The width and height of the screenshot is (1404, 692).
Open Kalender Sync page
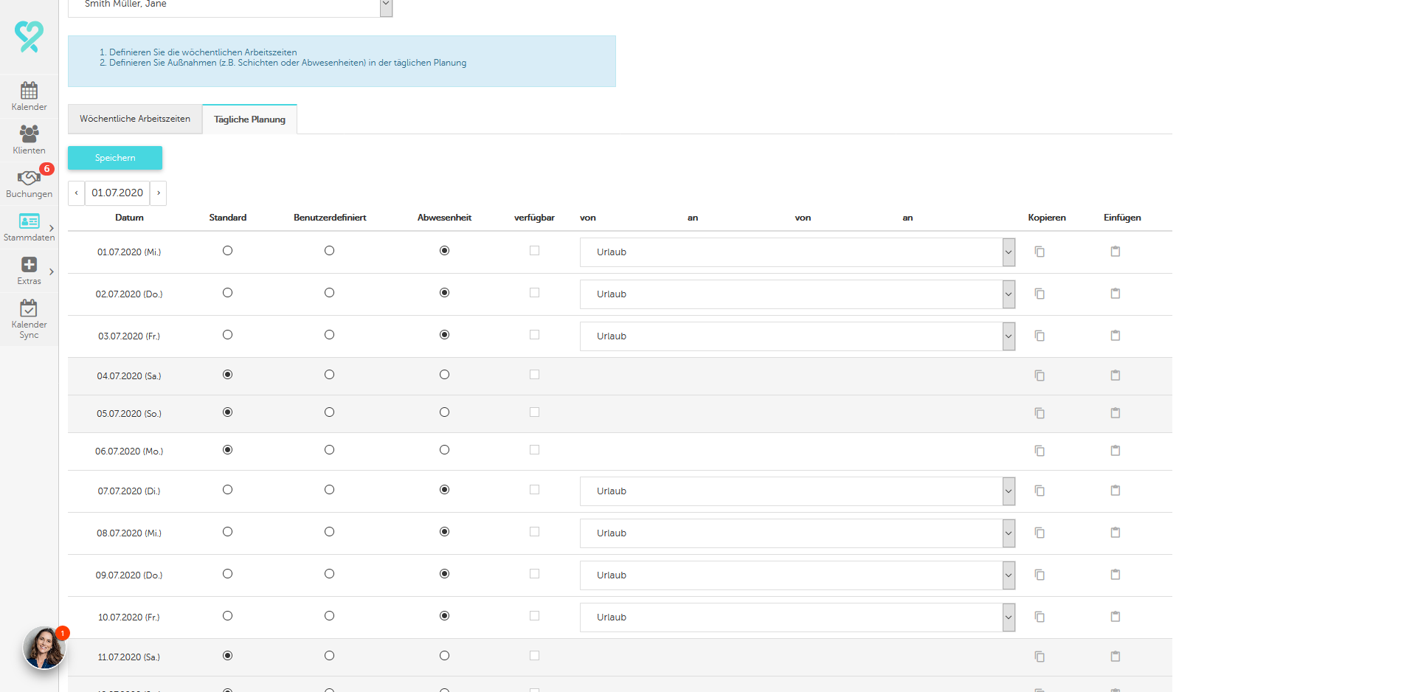coord(29,318)
